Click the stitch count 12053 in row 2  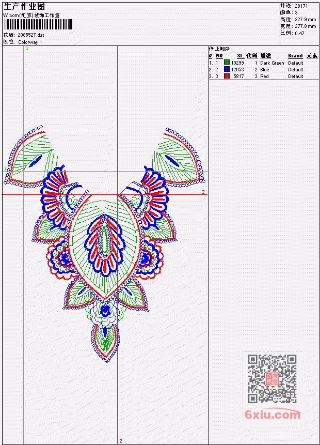(237, 70)
